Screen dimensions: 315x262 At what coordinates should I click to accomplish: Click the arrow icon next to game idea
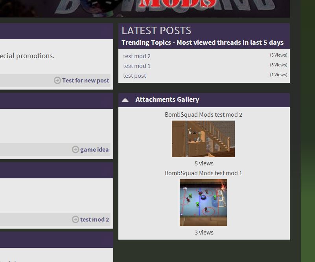pyautogui.click(x=76, y=150)
